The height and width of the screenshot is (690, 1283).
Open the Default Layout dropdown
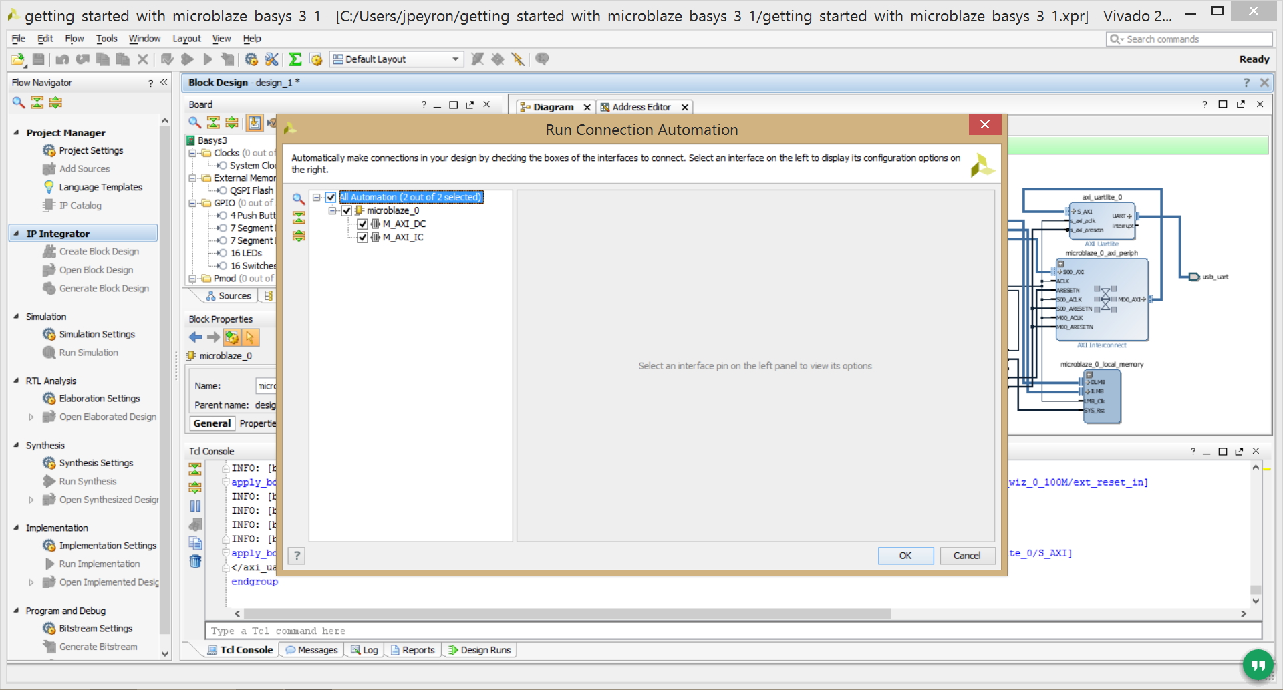pos(397,59)
